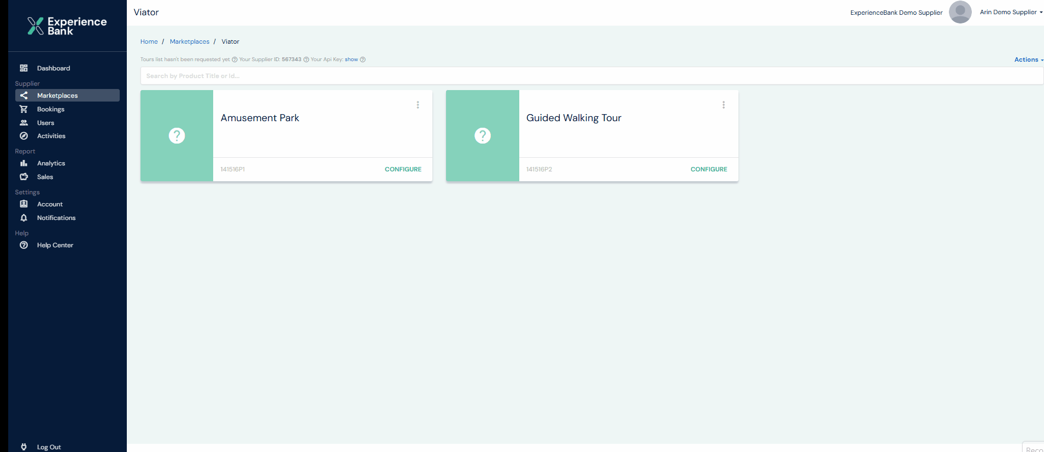
Task: Click the Home breadcrumb link
Action: tap(149, 41)
